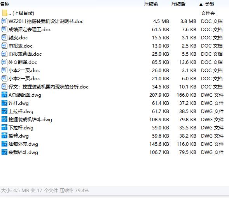Select file name 封皮.doc

[18, 38]
